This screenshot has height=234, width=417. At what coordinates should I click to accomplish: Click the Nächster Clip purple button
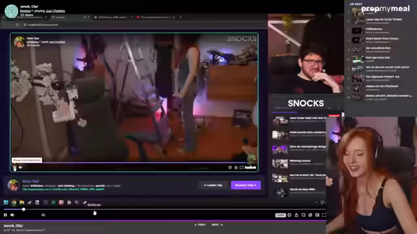246,185
